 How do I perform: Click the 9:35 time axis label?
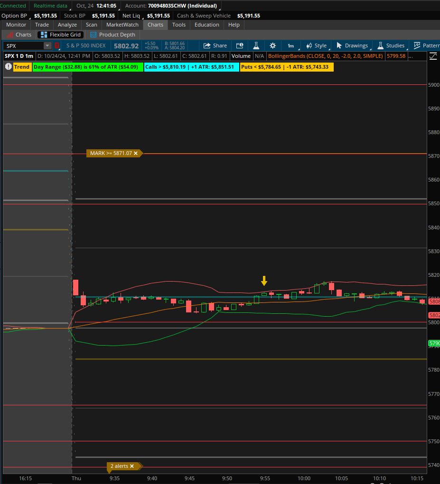pos(114,478)
